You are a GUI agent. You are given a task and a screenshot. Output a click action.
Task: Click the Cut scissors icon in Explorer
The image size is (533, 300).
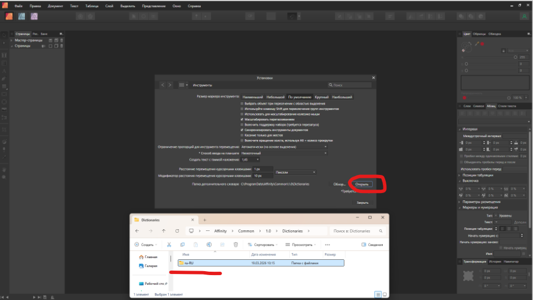point(169,245)
